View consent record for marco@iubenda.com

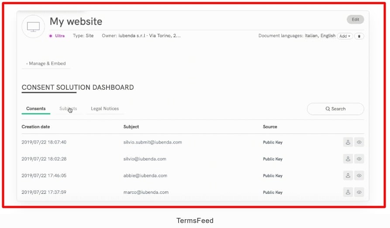coord(359,193)
